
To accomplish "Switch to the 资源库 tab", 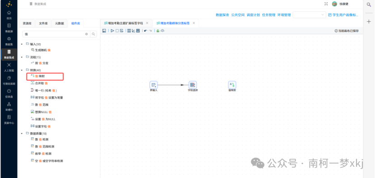I will tap(27, 23).
